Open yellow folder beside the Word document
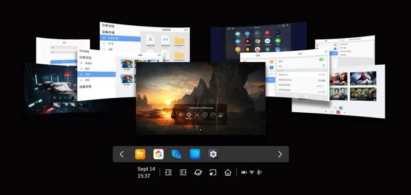411x195 pixels. click(179, 42)
